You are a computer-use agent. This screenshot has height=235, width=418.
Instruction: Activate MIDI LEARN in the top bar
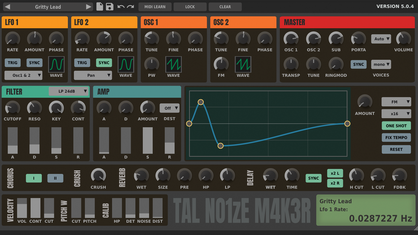point(155,6)
